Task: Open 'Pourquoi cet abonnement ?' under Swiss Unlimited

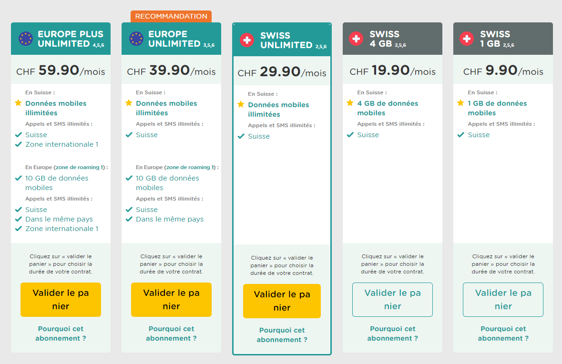Action: click(282, 335)
